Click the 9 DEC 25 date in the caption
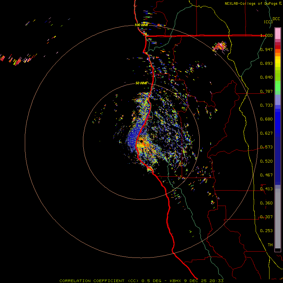This screenshot has height=283, width=283. 196,281
